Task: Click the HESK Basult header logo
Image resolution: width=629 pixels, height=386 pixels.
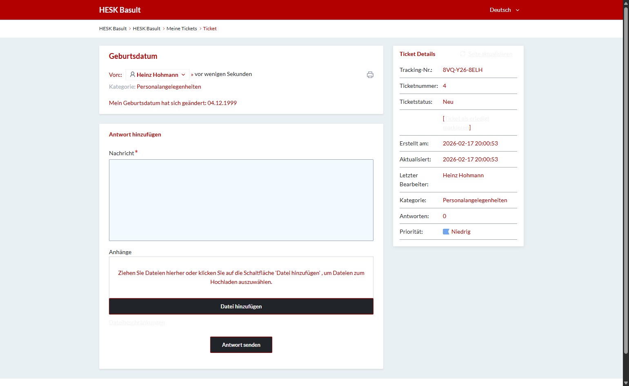Action: click(120, 10)
